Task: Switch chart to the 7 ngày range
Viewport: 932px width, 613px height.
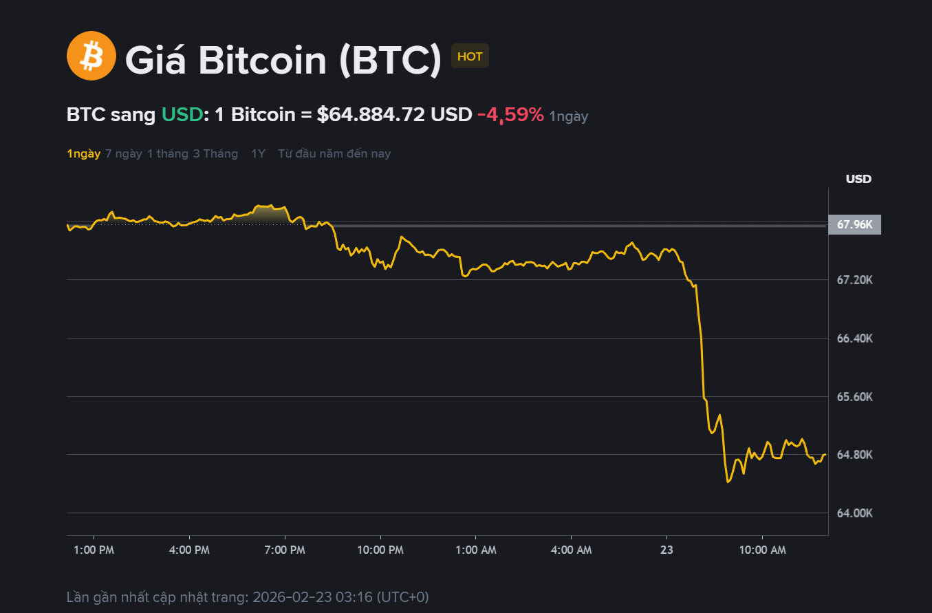Action: click(124, 153)
